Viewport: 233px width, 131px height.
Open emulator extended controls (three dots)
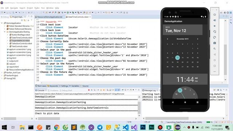pyautogui.click(x=214, y=72)
